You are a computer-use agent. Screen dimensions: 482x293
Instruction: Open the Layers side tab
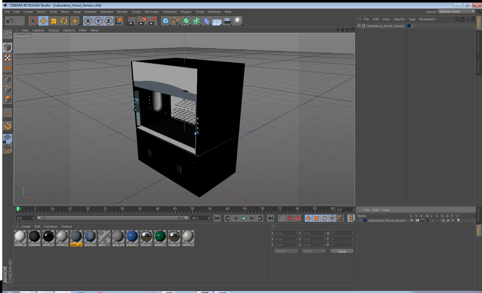click(x=479, y=230)
